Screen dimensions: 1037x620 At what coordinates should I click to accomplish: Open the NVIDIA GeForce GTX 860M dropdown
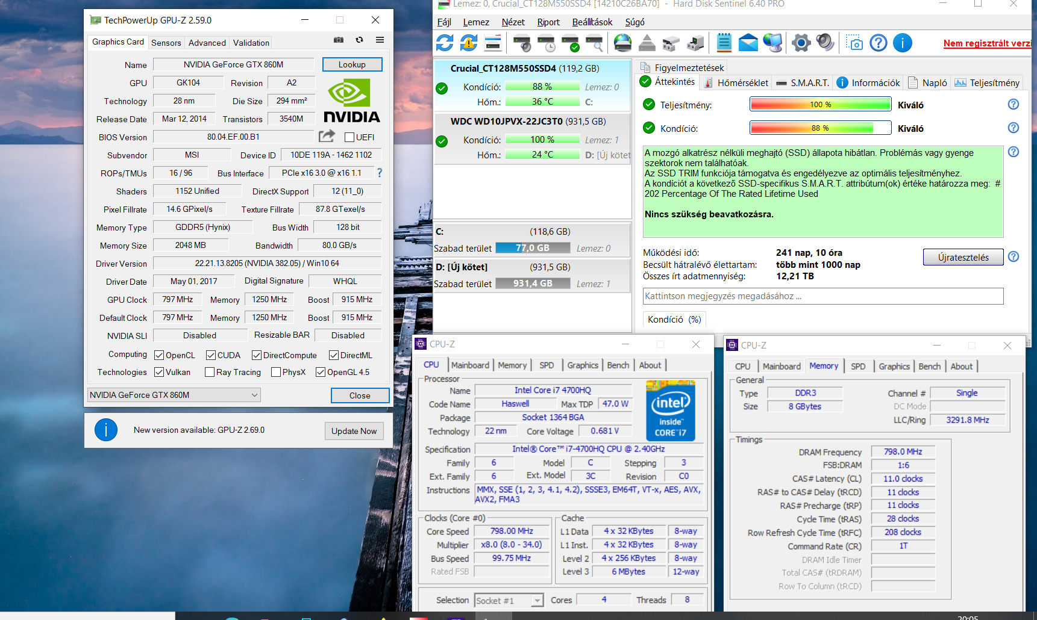pyautogui.click(x=174, y=395)
